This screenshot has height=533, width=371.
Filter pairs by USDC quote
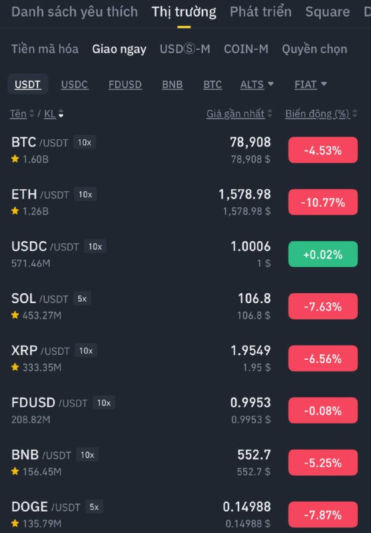click(x=75, y=85)
